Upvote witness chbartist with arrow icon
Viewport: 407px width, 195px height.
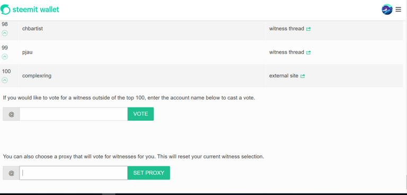click(x=5, y=33)
